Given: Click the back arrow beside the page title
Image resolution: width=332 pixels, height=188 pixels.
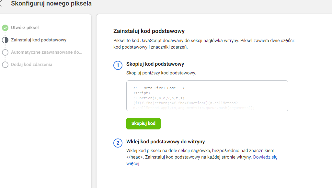Looking at the screenshot, I should click(1, 4).
